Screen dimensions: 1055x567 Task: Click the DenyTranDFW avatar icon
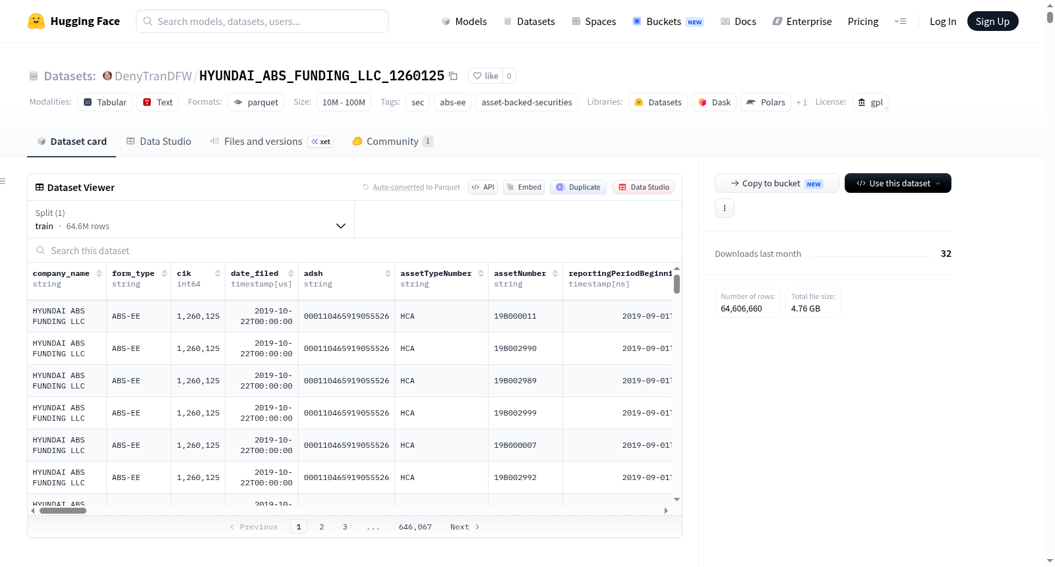107,76
